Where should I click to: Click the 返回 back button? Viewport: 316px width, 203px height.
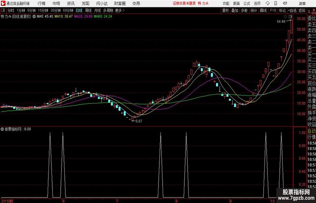(x=302, y=10)
